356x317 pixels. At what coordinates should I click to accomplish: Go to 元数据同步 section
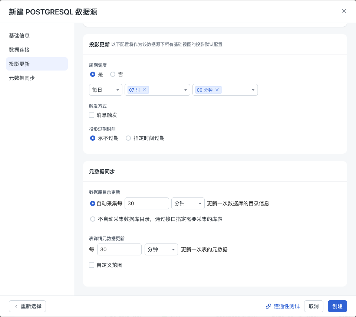tap(37, 78)
